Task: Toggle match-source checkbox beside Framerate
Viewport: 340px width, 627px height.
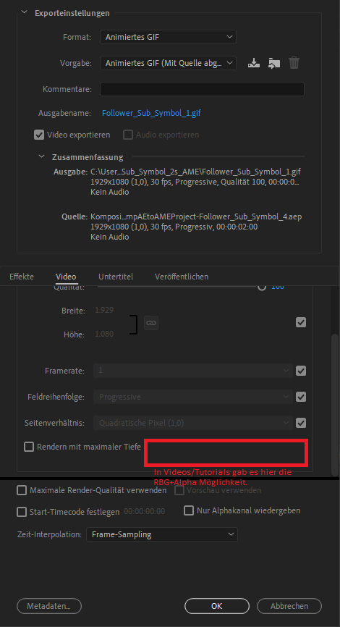Action: point(301,371)
